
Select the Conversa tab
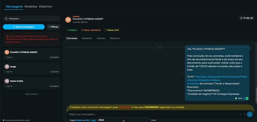pos(72,38)
